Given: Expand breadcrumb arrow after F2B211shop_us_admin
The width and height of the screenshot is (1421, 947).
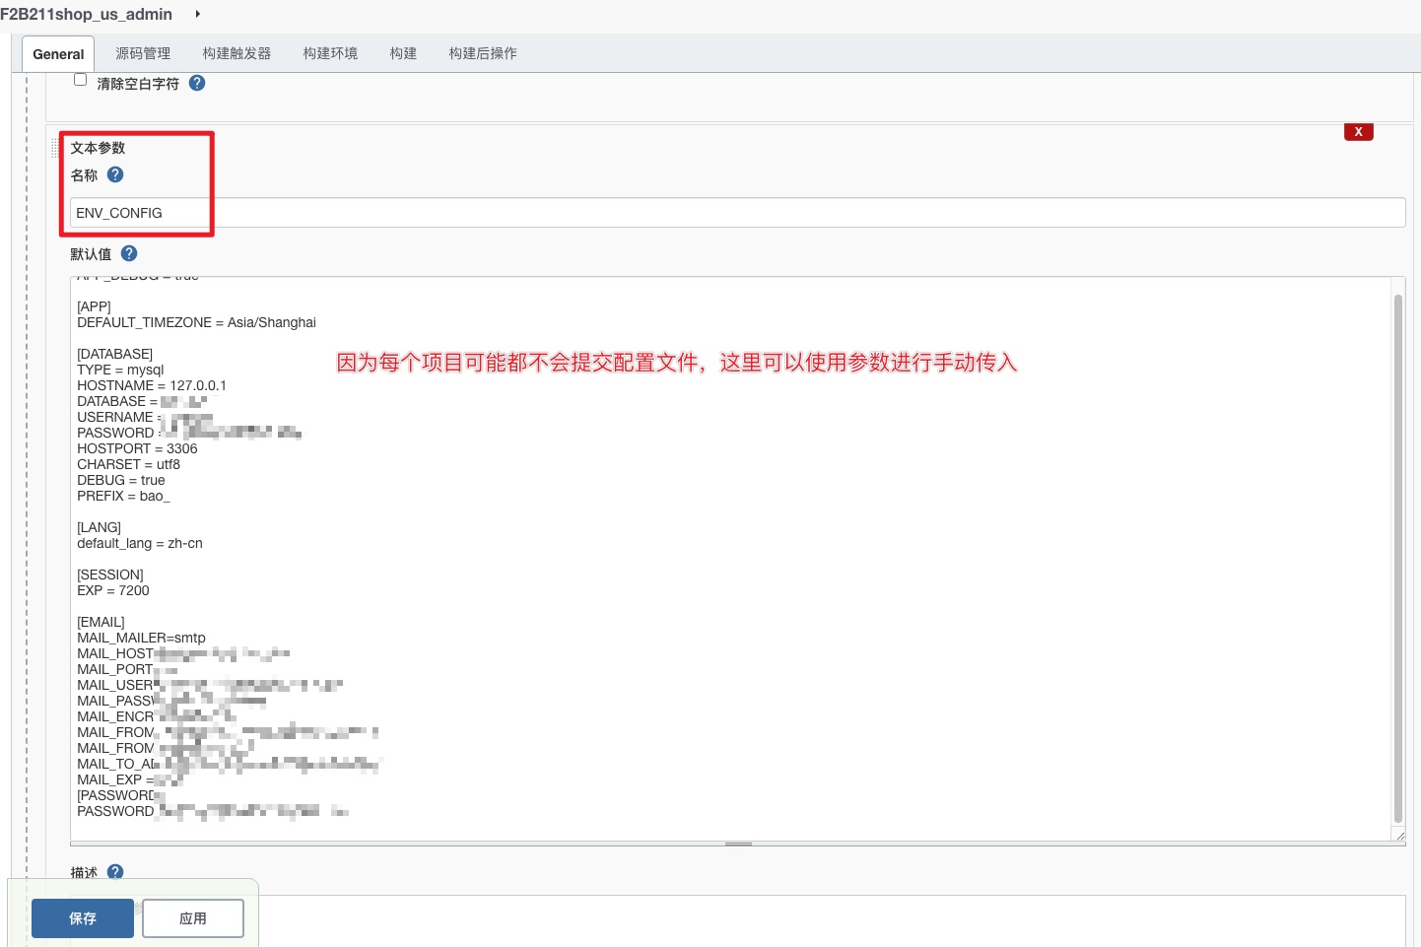Looking at the screenshot, I should tap(198, 14).
